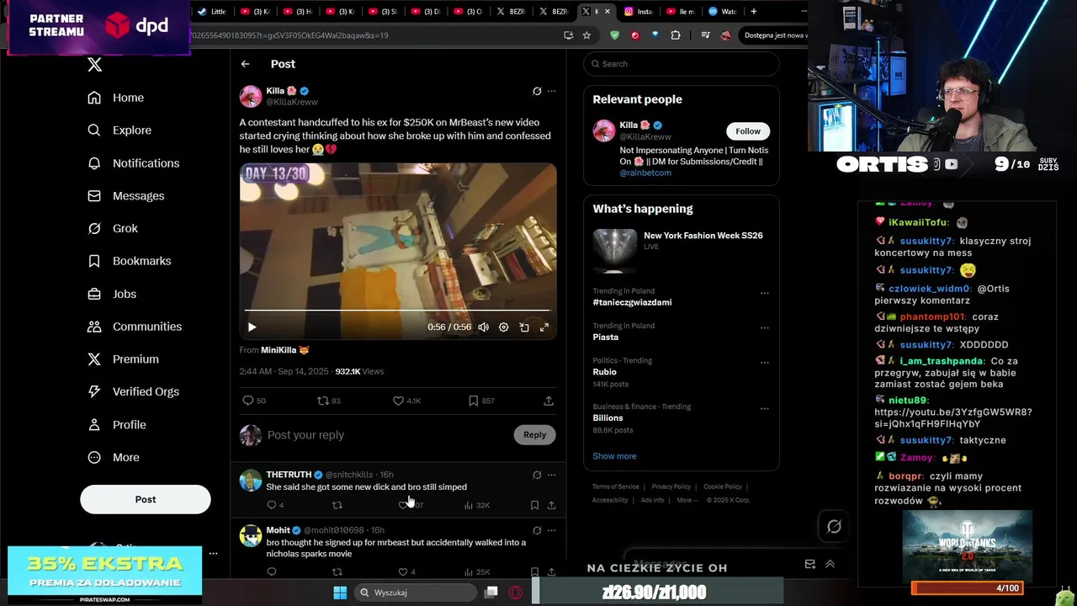This screenshot has width=1077, height=606.
Task: Open Explore from the sidebar
Action: click(119, 130)
